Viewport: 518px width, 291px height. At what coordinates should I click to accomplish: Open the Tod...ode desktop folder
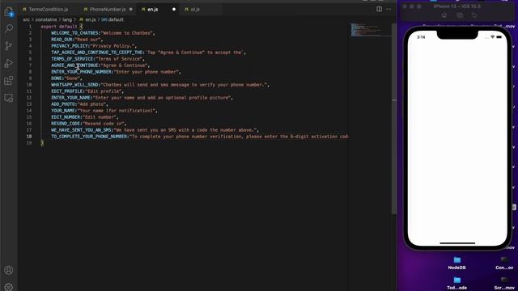coord(456,283)
